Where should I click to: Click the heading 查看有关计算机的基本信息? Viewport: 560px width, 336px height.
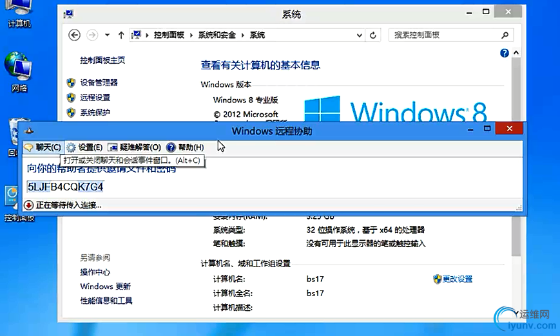pos(260,65)
